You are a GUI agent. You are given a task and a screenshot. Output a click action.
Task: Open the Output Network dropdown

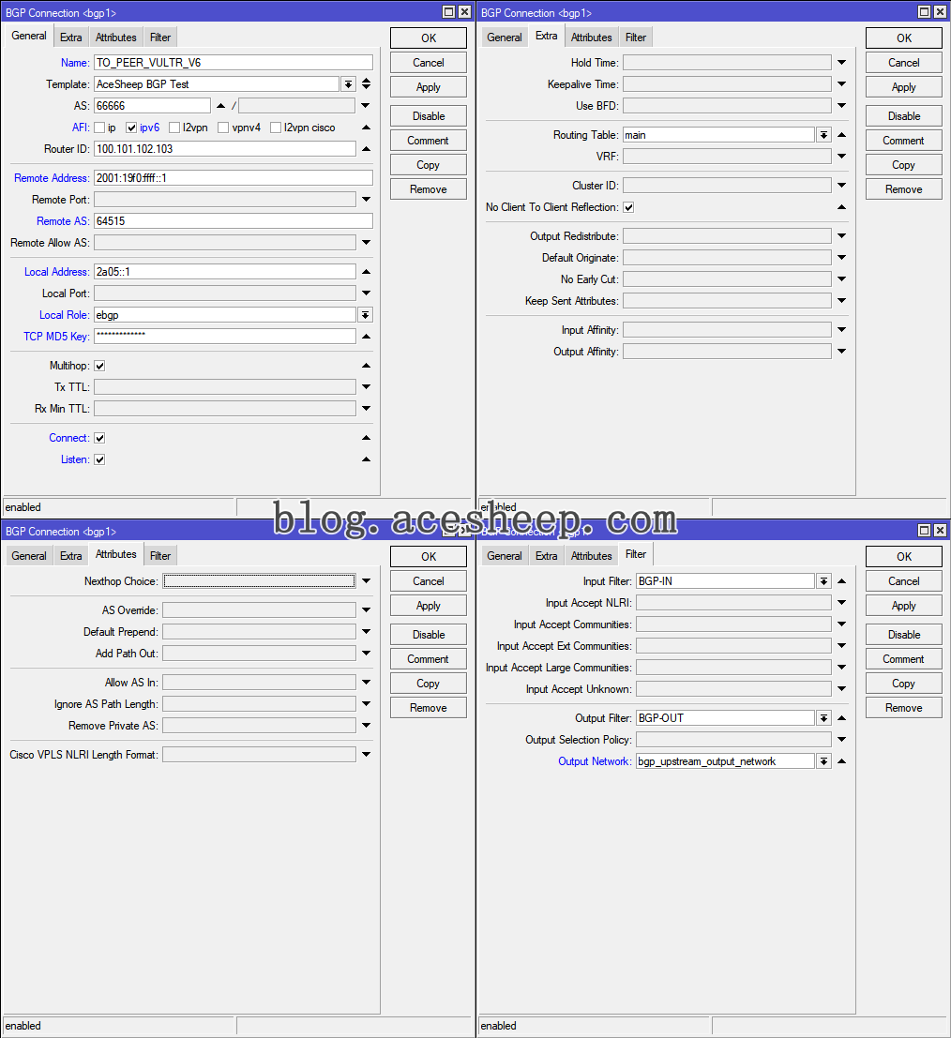[823, 761]
